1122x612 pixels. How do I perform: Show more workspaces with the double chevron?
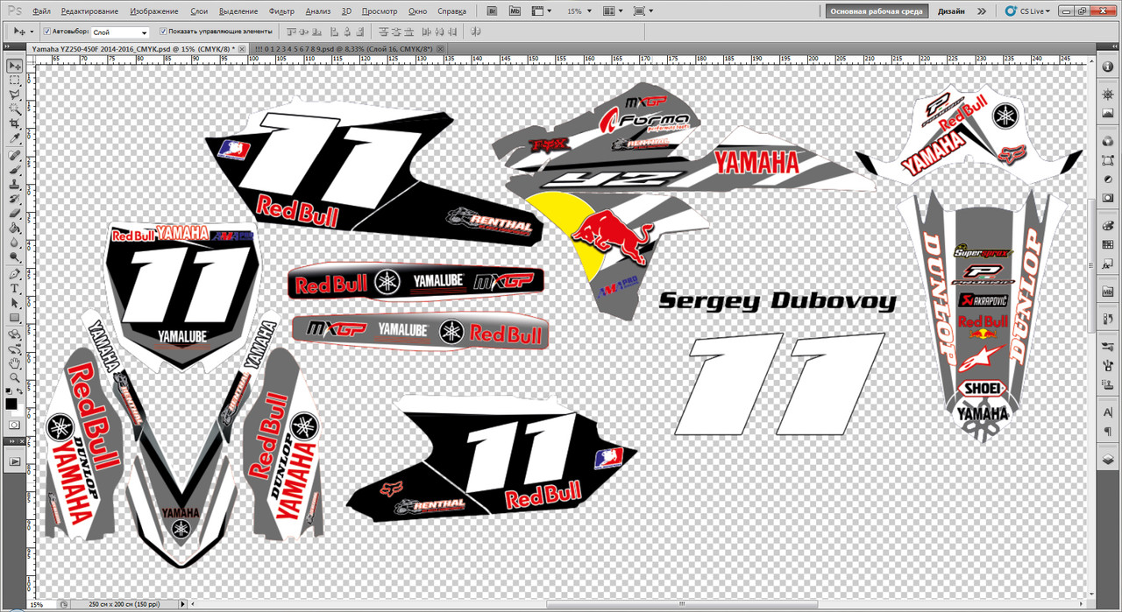point(981,11)
